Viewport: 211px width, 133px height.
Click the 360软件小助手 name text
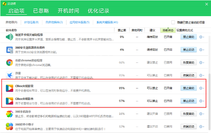coord(25,124)
